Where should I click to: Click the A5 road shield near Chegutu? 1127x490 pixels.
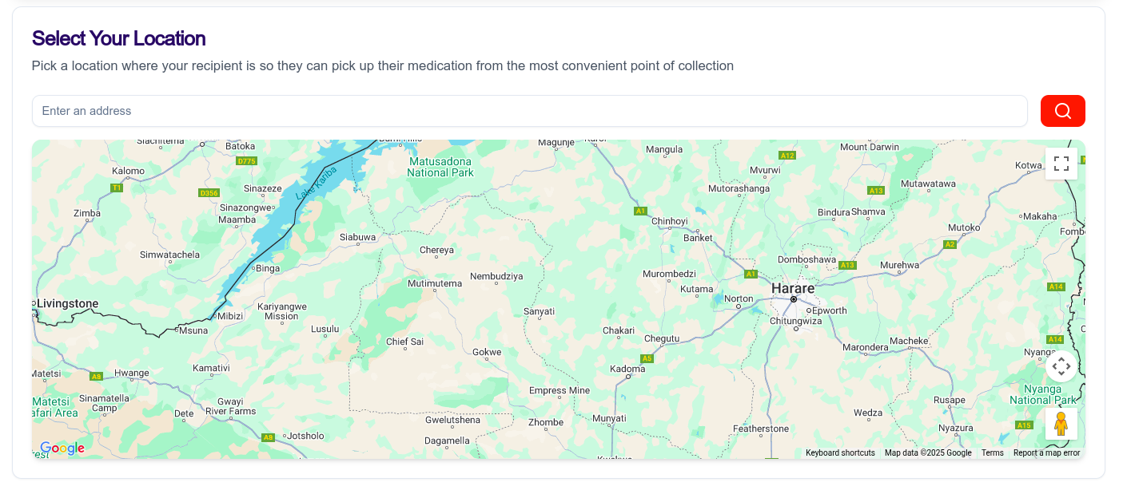click(647, 358)
